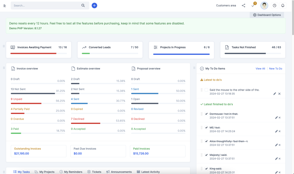The width and height of the screenshot is (294, 174).
Task: Edit the 'King said' to-do with the pencil icon
Action: click(x=276, y=172)
